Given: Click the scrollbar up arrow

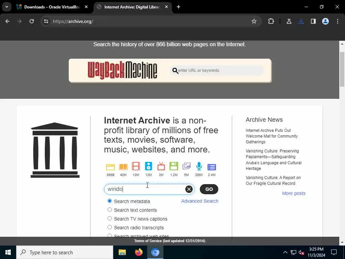Looking at the screenshot, I should pos(342,44).
